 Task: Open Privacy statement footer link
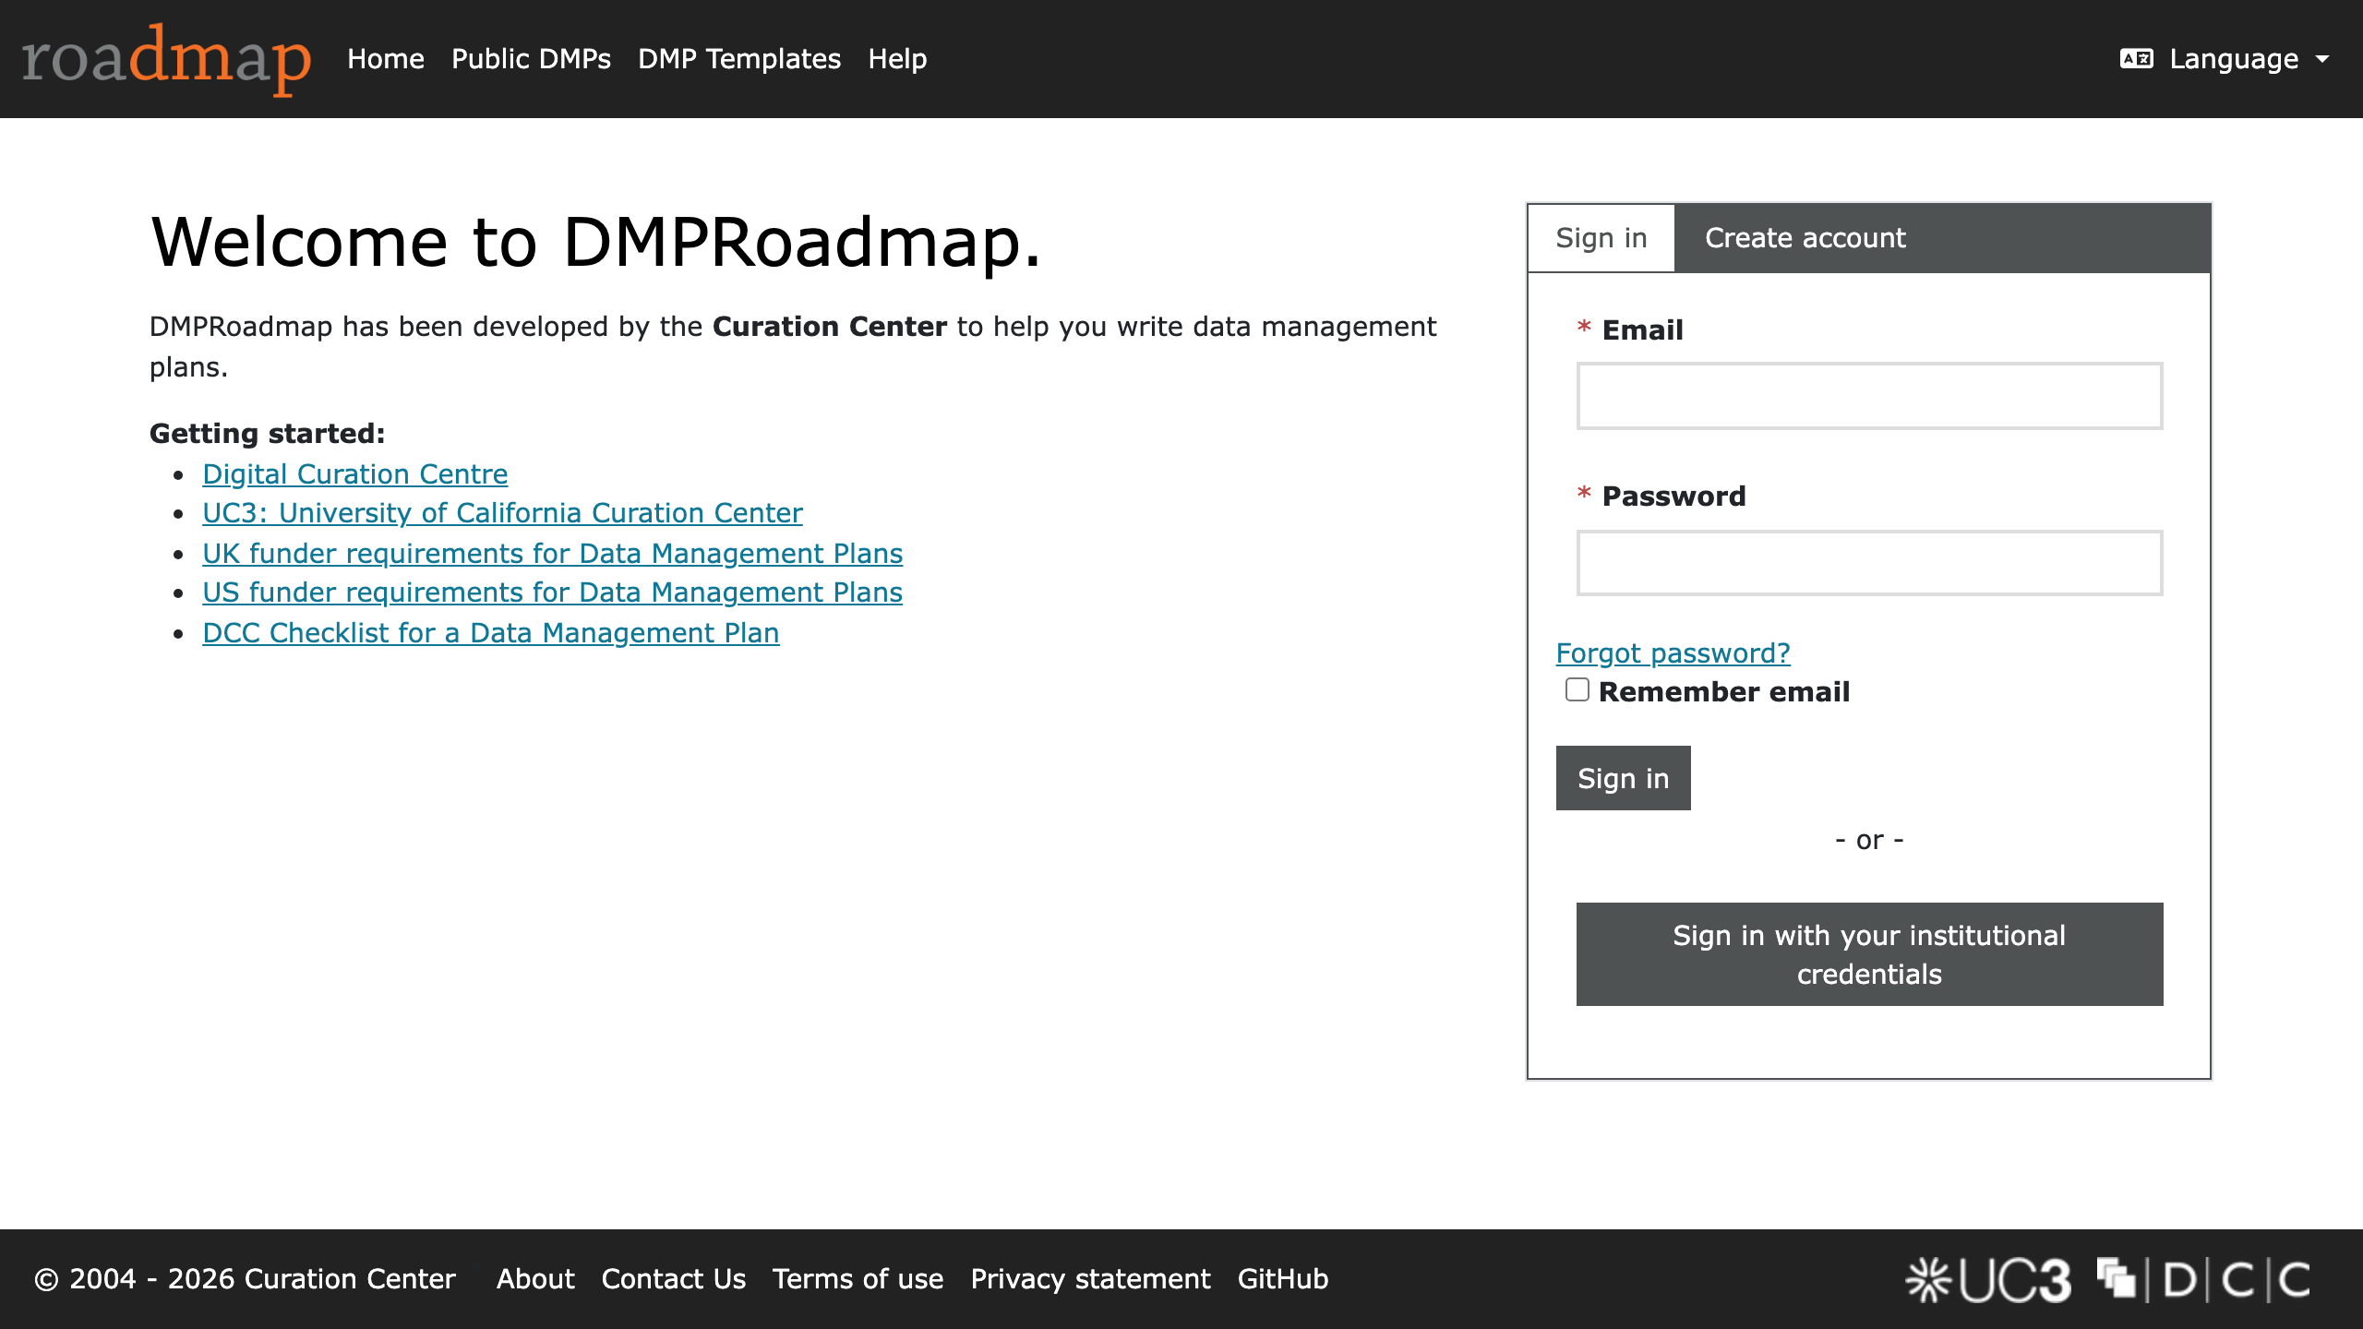(1090, 1279)
